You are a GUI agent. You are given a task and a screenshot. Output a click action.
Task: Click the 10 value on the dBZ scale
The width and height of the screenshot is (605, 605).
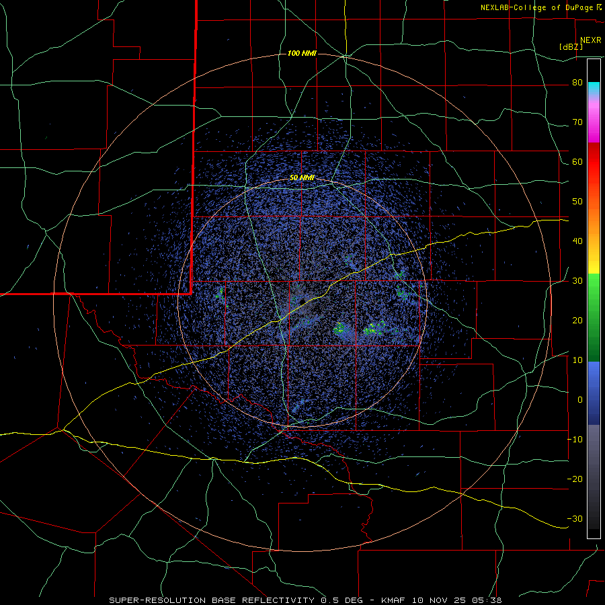[x=577, y=360]
